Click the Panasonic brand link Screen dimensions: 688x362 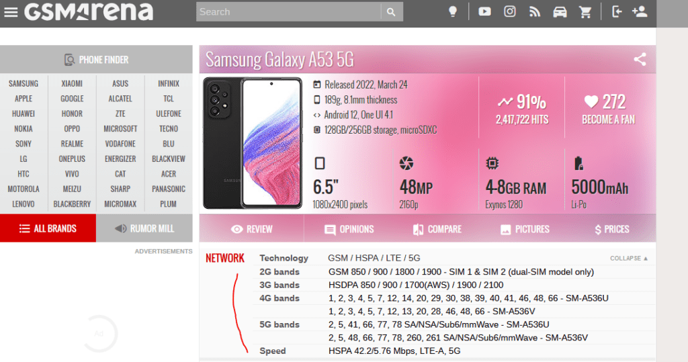click(169, 189)
